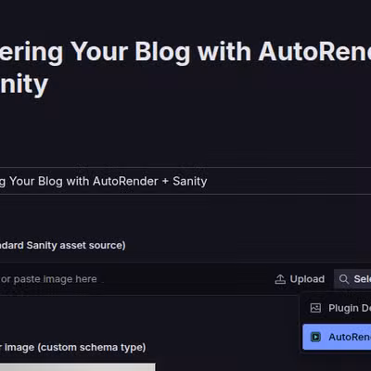
Task: Click the heading's second line ending 'nity'
Action: (24, 84)
